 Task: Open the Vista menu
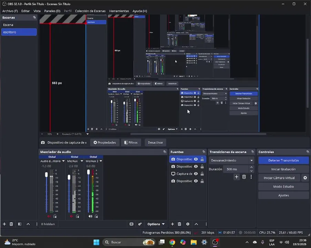pyautogui.click(x=37, y=11)
